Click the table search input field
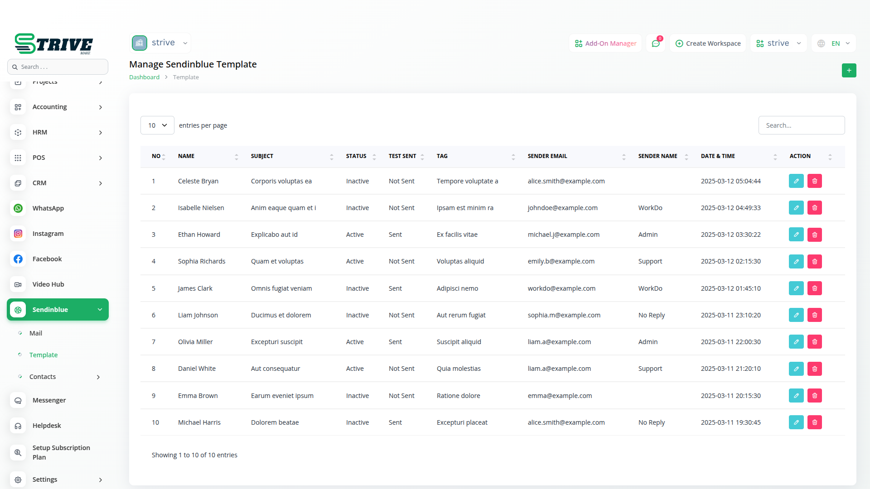This screenshot has height=489, width=870. [x=801, y=125]
